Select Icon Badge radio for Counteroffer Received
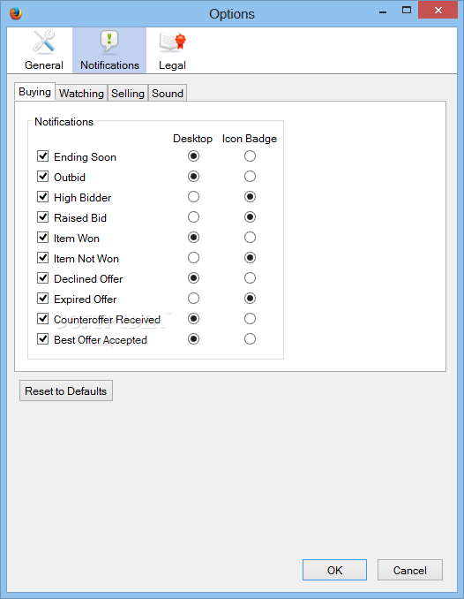The image size is (464, 599). click(x=250, y=319)
